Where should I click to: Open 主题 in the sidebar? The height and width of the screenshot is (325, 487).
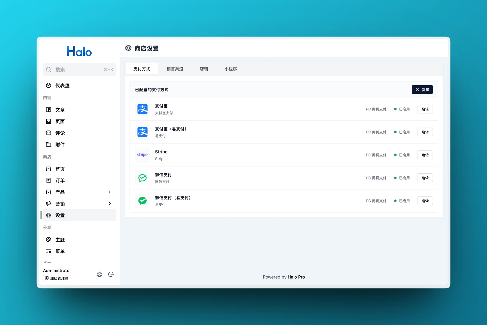79,240
